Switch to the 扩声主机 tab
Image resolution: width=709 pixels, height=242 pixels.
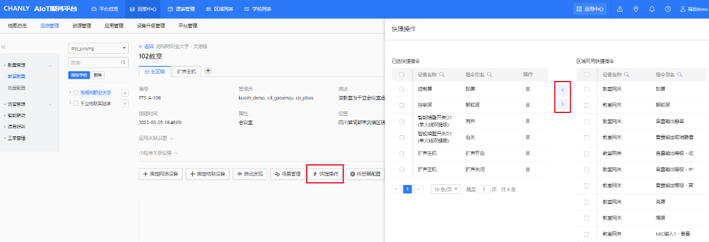point(186,71)
